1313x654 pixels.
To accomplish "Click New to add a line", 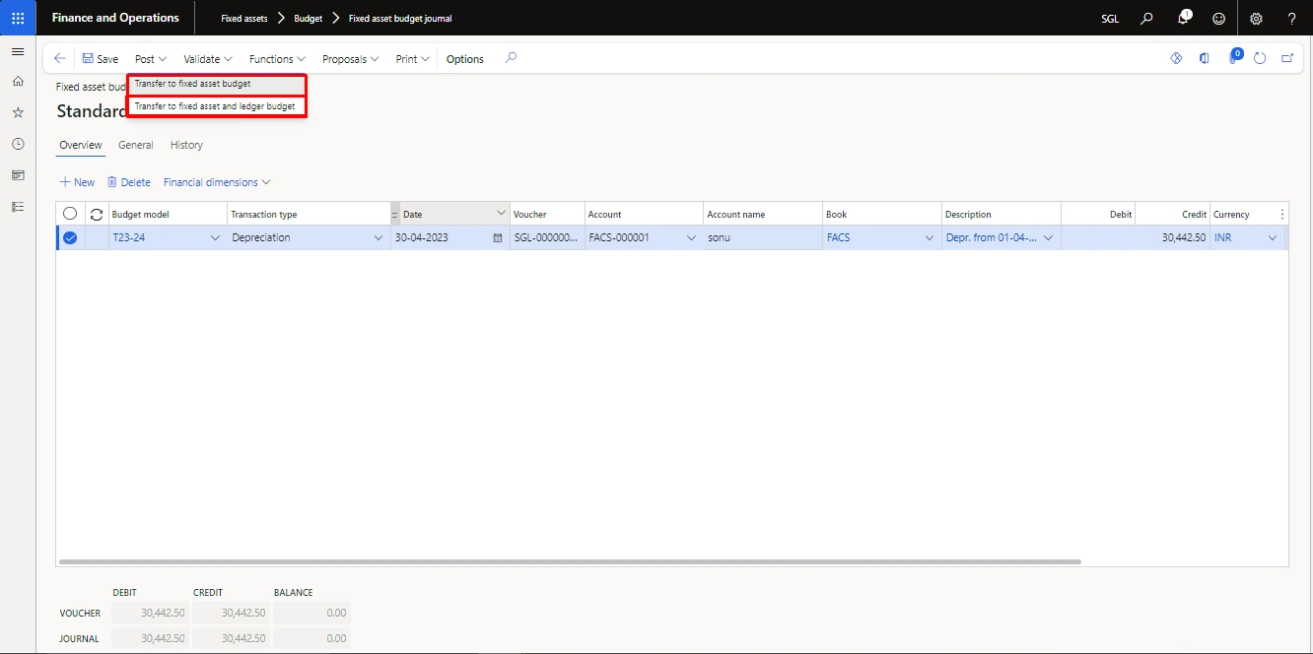I will [78, 182].
